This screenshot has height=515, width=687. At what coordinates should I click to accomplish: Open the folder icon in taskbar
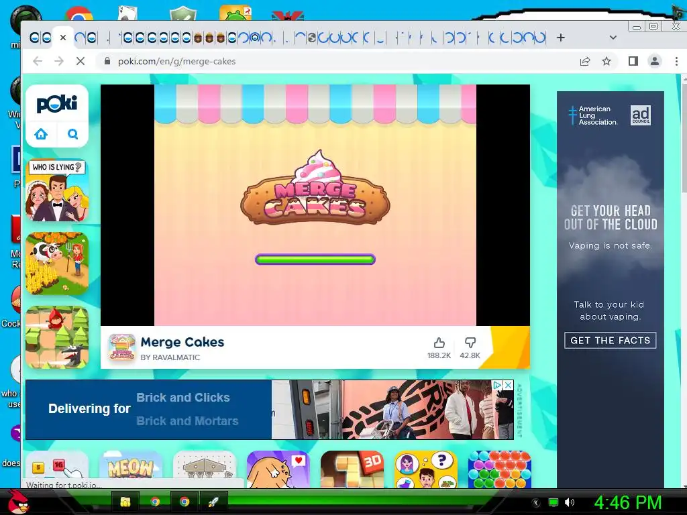pyautogui.click(x=125, y=502)
